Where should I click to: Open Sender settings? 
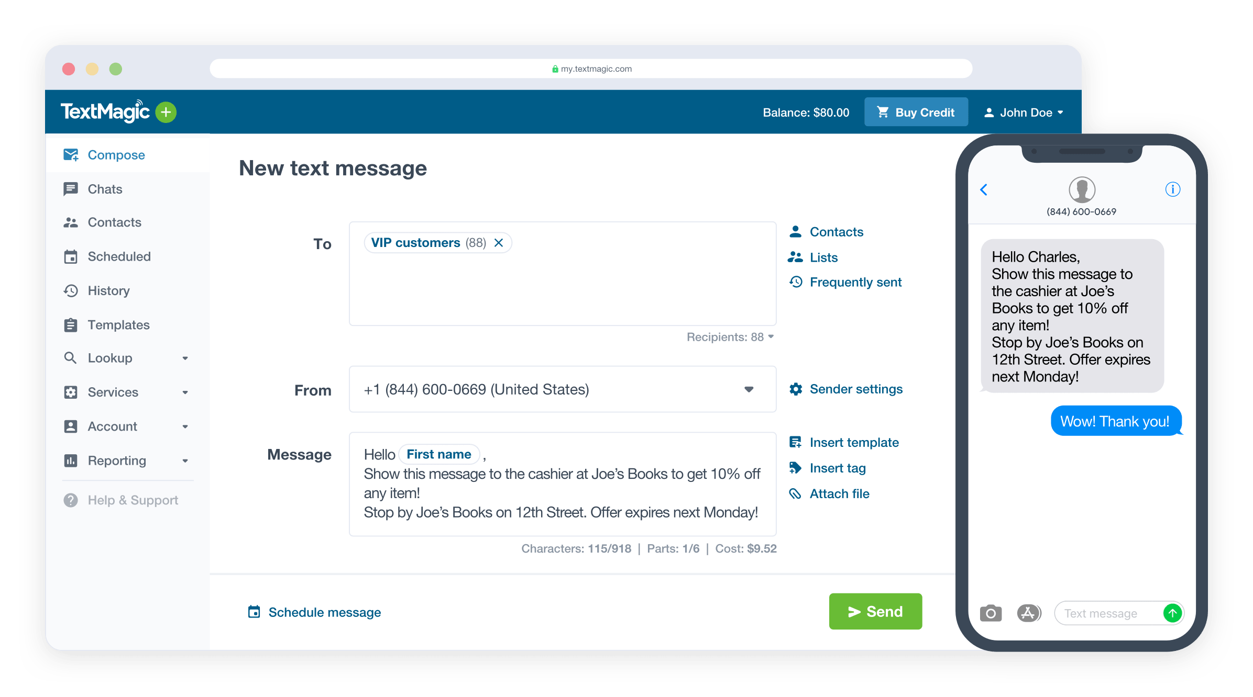856,389
